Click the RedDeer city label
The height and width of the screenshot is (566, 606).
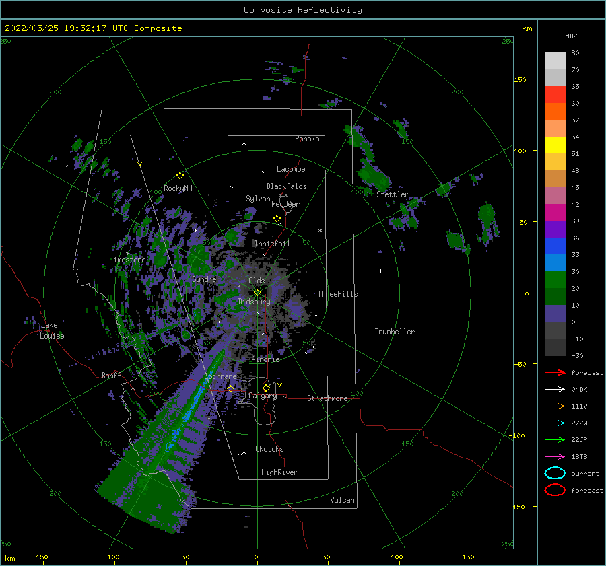(x=285, y=204)
